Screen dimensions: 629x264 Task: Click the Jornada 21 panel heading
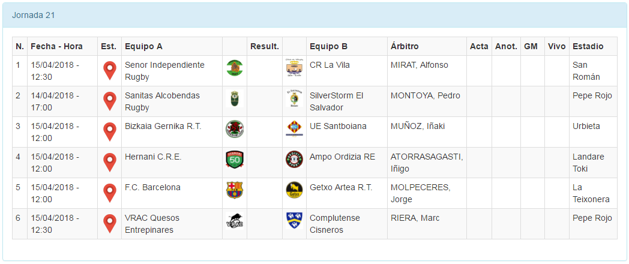34,15
